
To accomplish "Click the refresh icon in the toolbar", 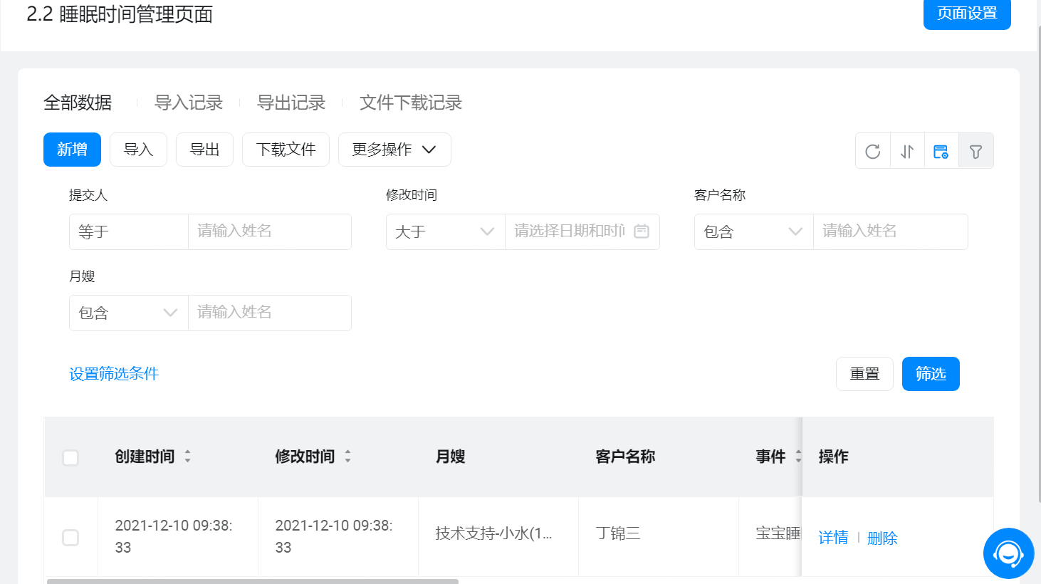I will coord(872,151).
